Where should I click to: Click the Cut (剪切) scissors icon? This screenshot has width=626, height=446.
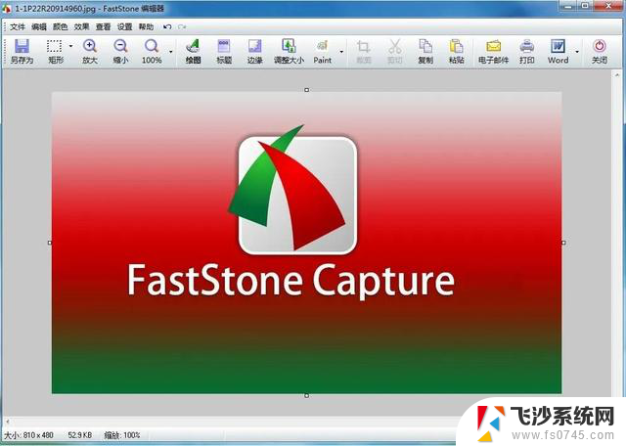(394, 51)
